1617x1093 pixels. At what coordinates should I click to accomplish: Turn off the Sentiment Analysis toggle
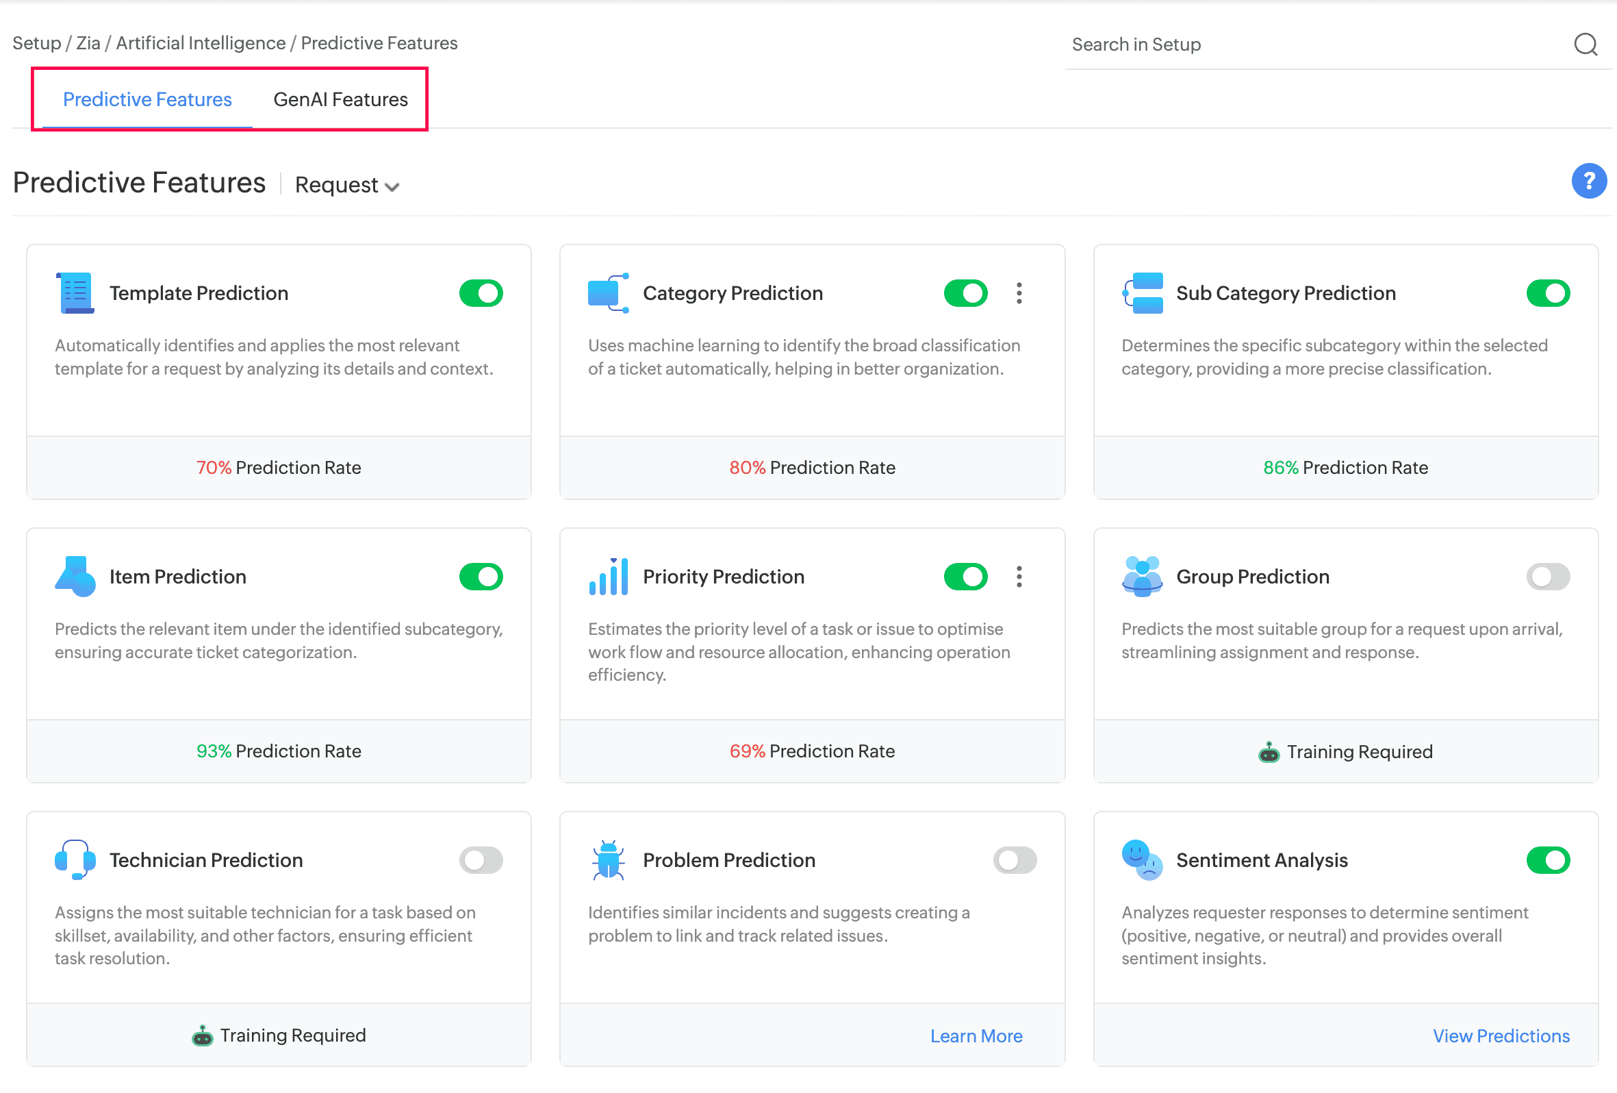tap(1547, 859)
